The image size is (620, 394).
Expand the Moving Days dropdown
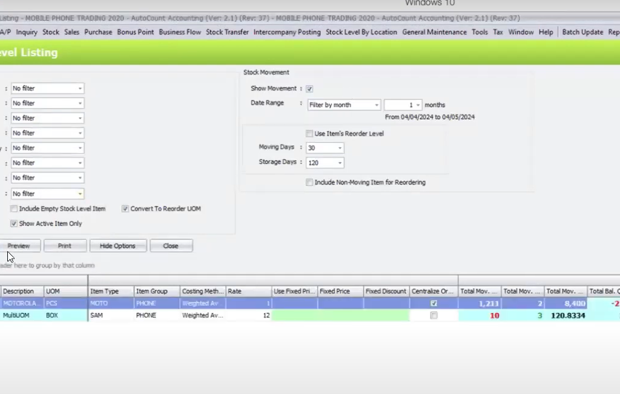[x=340, y=148]
